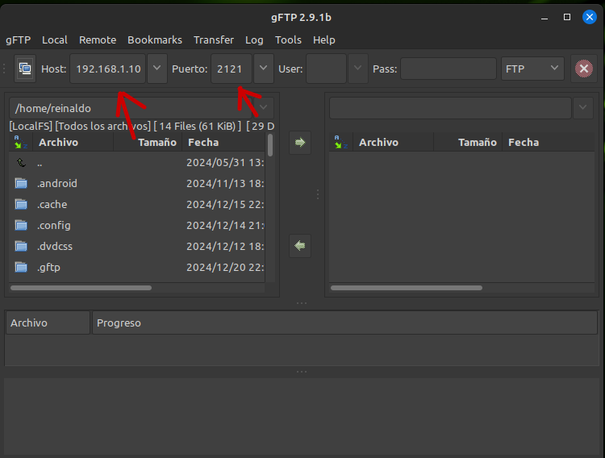This screenshot has width=605, height=458.
Task: Expand the local path history dropdown
Action: [264, 108]
